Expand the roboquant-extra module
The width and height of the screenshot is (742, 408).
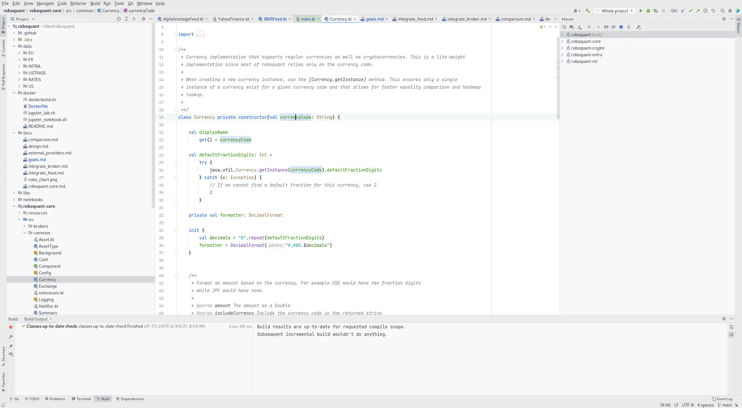coord(562,54)
